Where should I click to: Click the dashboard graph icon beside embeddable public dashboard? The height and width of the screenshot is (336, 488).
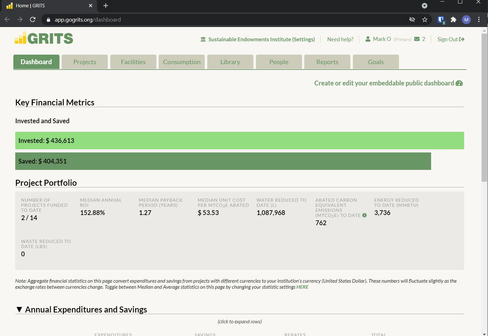(460, 83)
